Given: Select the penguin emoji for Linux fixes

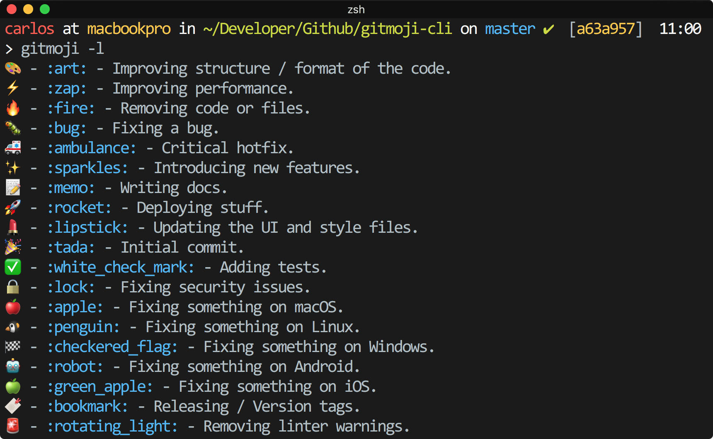Looking at the screenshot, I should 12,326.
